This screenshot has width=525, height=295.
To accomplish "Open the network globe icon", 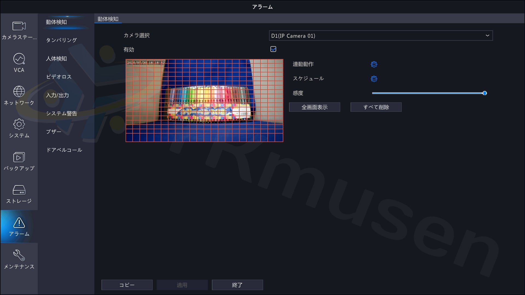I will (19, 92).
